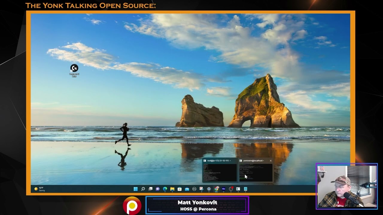The width and height of the screenshot is (383, 215).
Task: Click the yonkovim@localhost preview title
Action: click(x=253, y=161)
